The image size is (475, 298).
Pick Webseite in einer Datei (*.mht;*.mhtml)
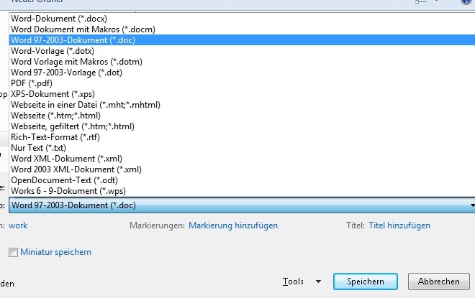(x=242, y=105)
